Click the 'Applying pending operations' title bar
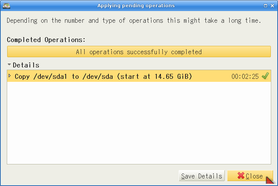 [x=136, y=6]
